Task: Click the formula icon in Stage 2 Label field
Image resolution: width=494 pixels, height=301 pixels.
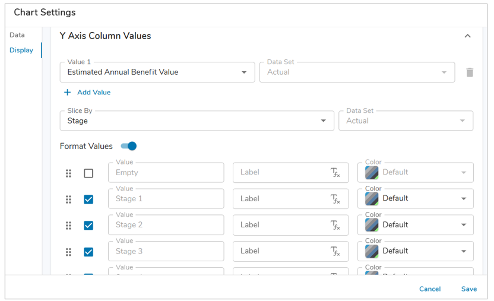Action: tap(335, 225)
